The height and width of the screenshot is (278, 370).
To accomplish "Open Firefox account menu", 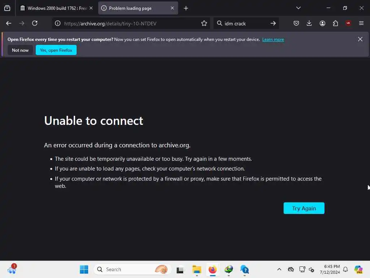I will tap(322, 23).
